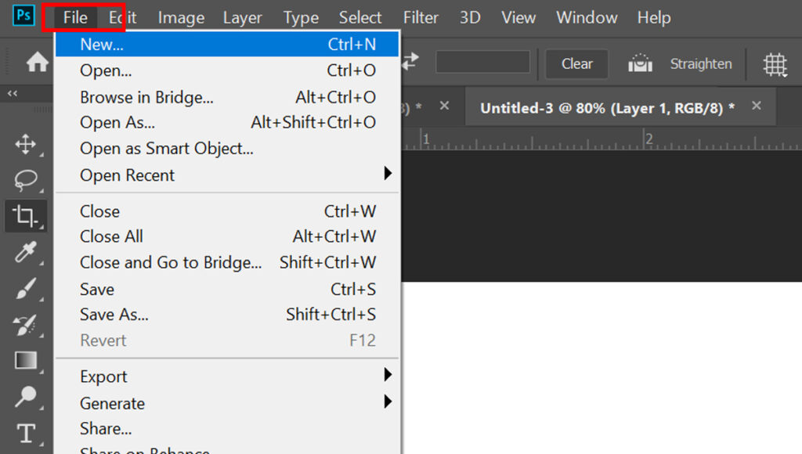Click the Clear button

[x=577, y=64]
